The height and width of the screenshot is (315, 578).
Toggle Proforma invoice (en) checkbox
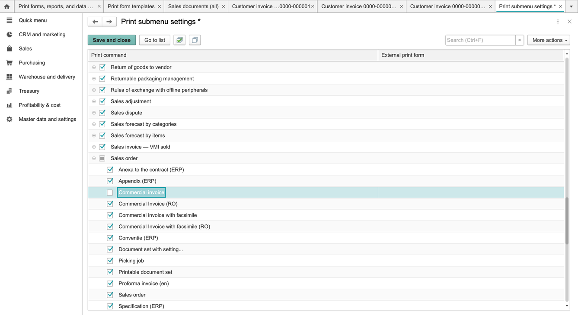tap(110, 283)
